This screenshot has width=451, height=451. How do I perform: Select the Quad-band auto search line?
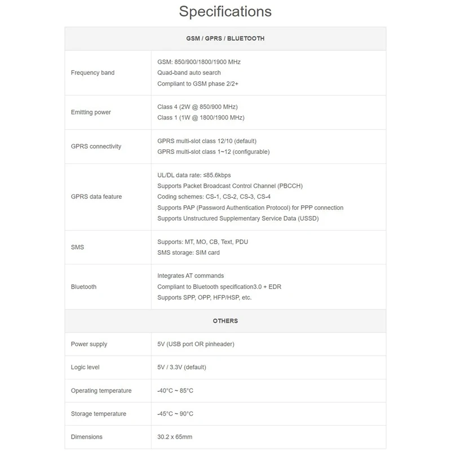189,73
